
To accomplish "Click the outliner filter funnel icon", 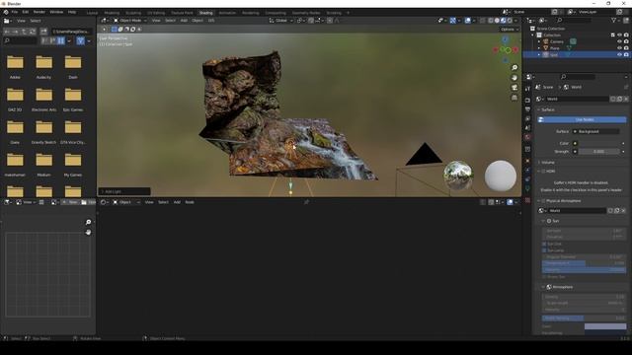I will click(614, 21).
